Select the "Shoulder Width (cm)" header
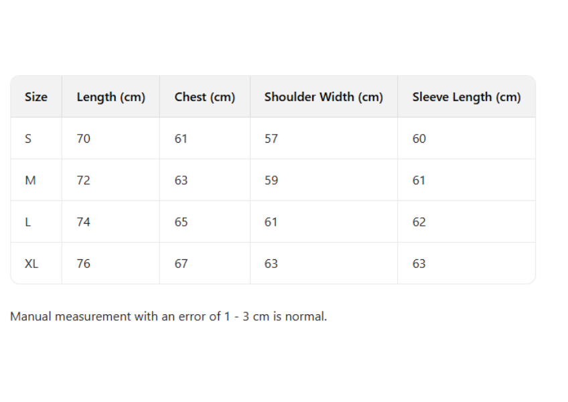 [324, 97]
